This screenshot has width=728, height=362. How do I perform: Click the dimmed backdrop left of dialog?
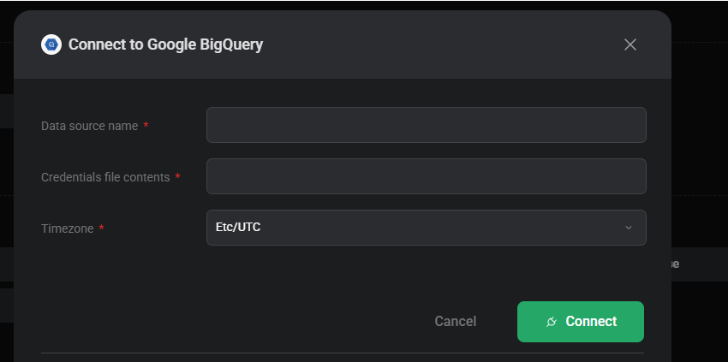[x=7, y=186]
